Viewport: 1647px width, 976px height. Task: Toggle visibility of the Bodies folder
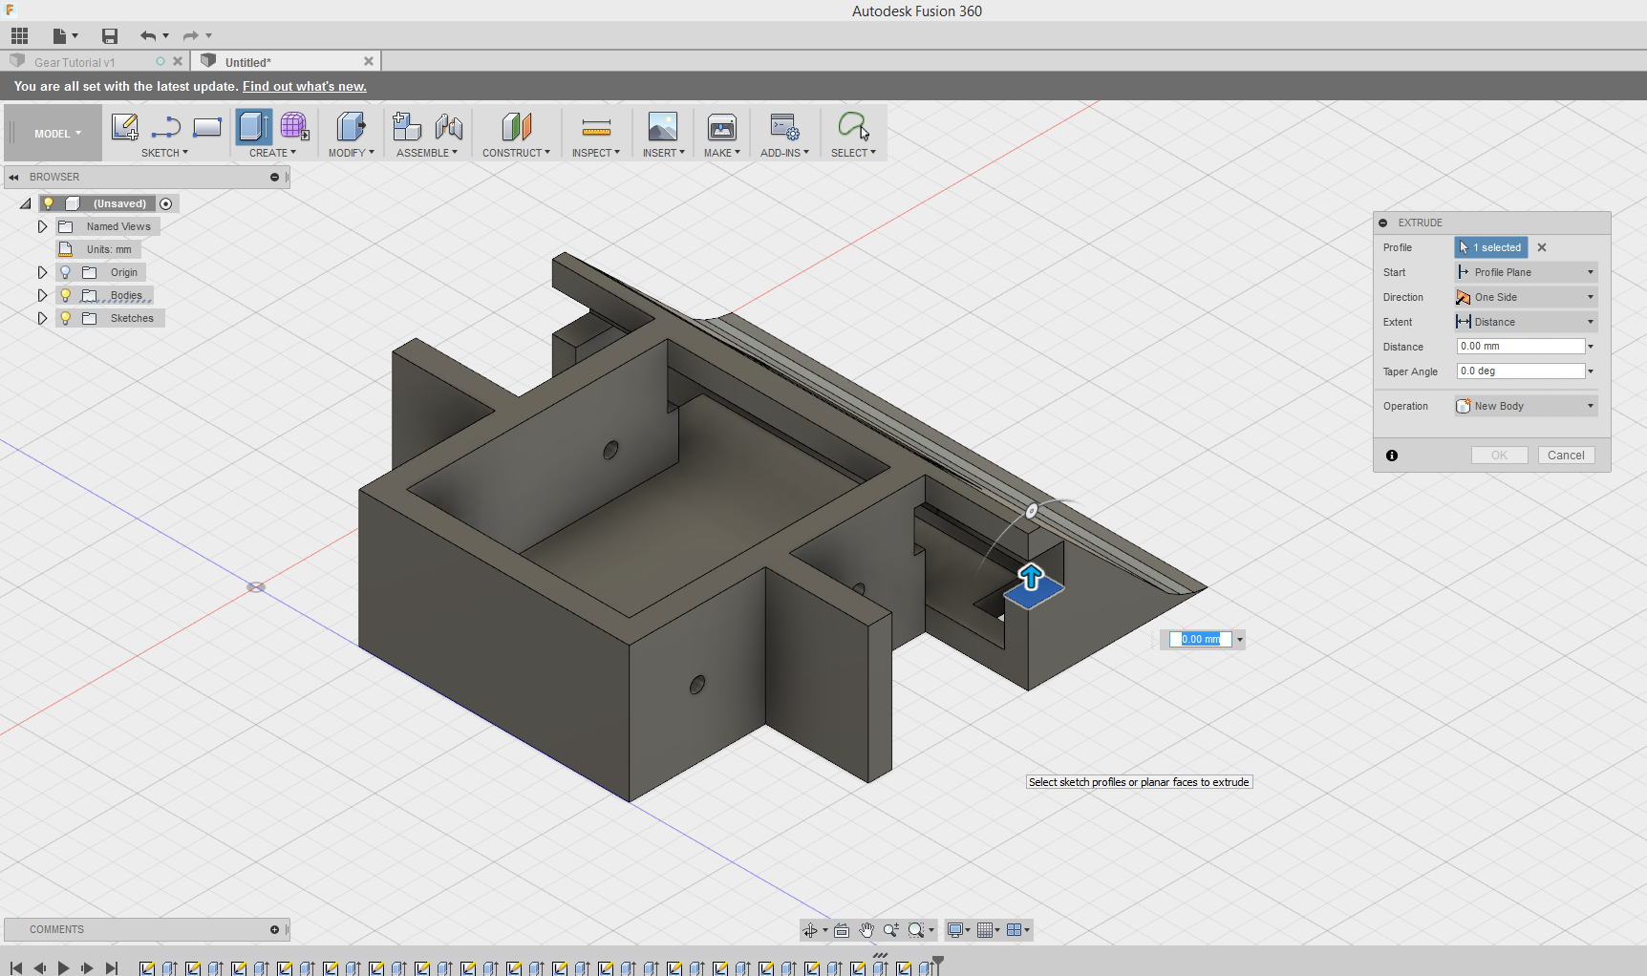[x=65, y=295]
